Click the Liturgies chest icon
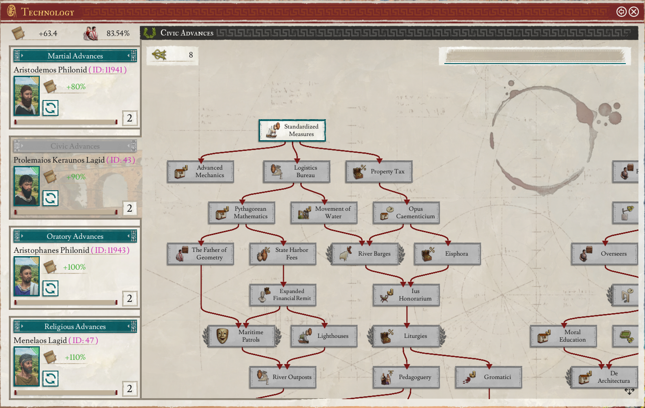Image resolution: width=645 pixels, height=408 pixels. click(x=387, y=336)
